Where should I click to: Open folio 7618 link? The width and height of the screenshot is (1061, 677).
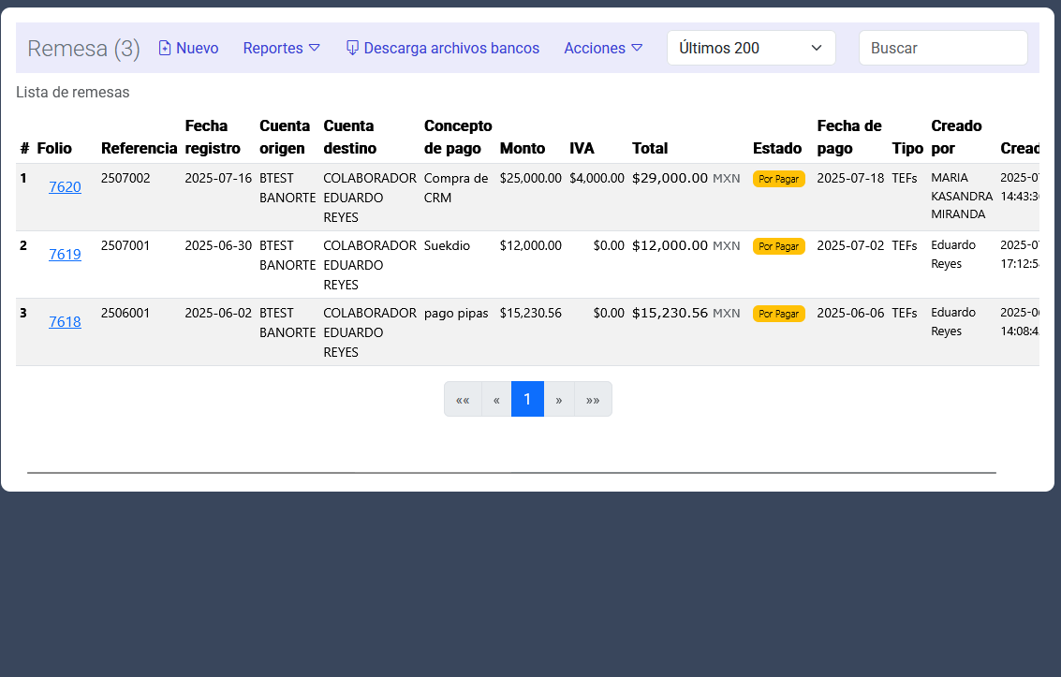(x=65, y=322)
